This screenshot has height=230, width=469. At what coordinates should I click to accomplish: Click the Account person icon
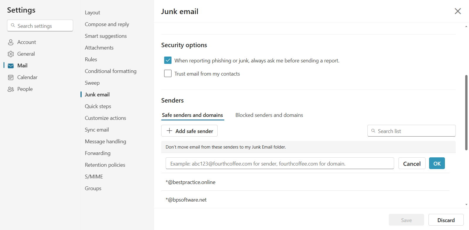(x=11, y=42)
